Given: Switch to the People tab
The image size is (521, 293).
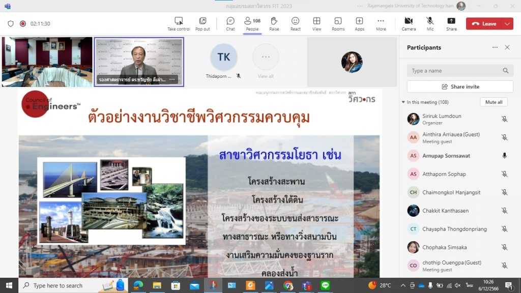Looking at the screenshot, I should pyautogui.click(x=252, y=23).
